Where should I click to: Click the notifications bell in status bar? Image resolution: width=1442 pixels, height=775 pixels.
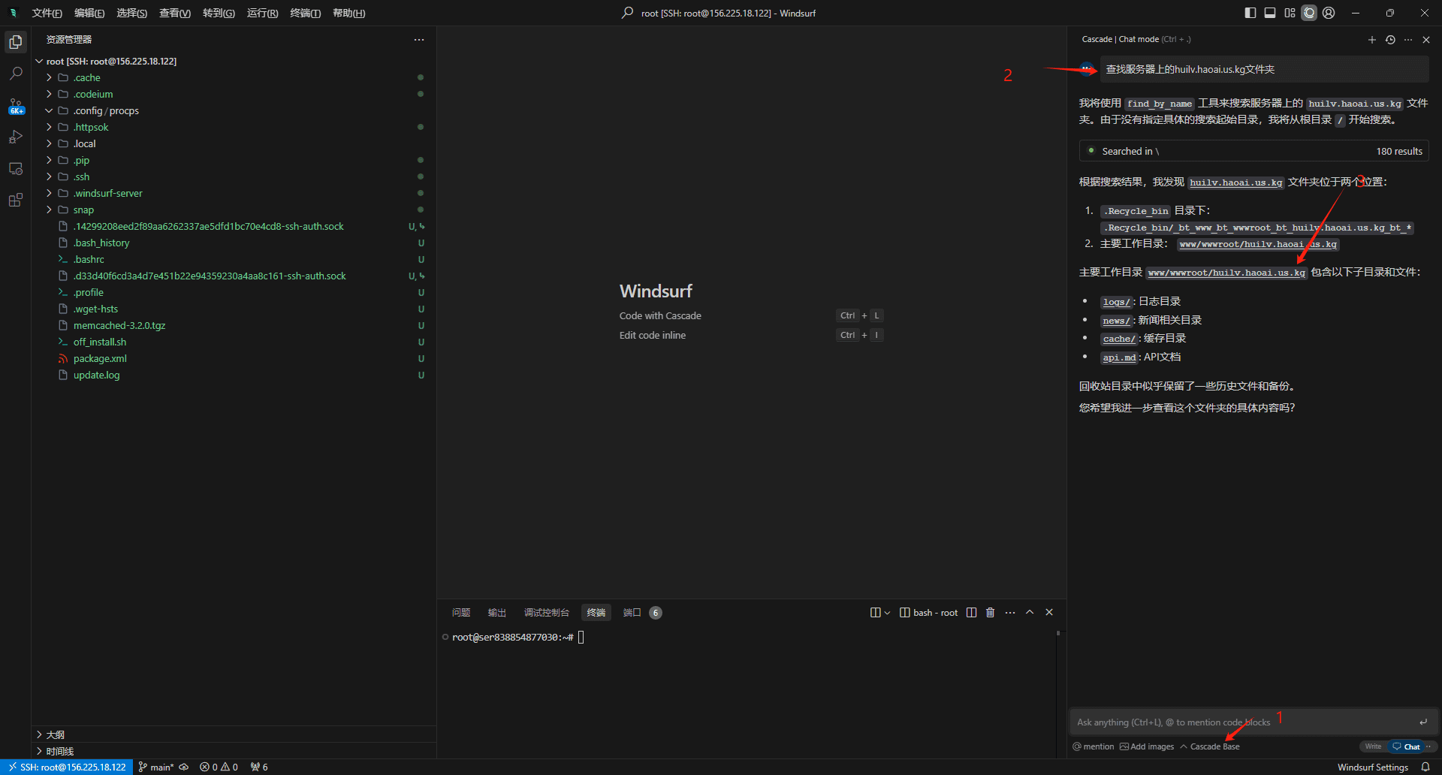(1425, 767)
